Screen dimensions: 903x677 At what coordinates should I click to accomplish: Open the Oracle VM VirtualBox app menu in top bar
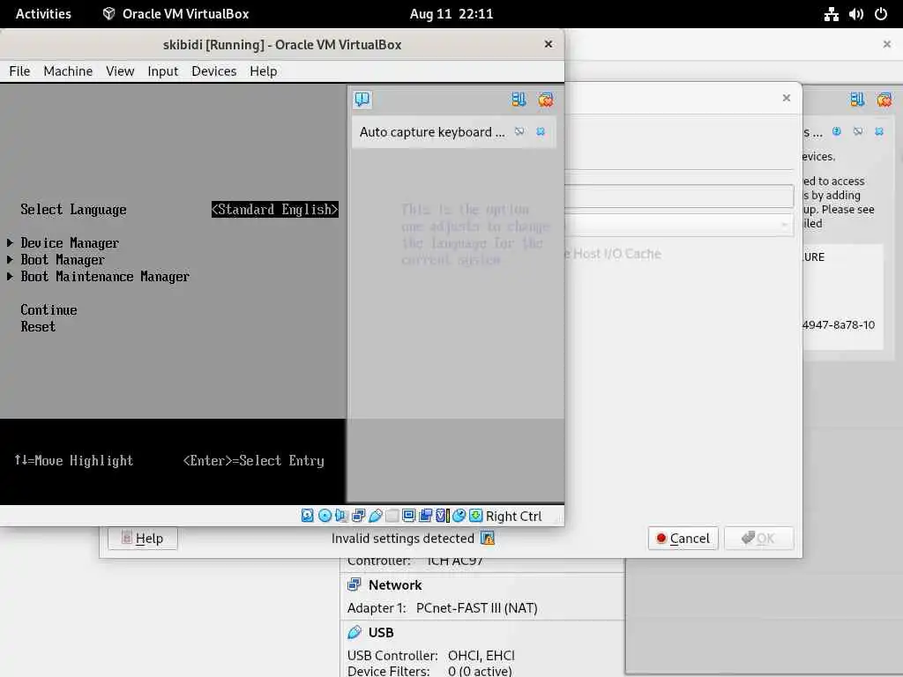175,14
